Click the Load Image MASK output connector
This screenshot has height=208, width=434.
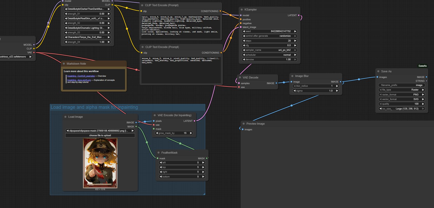pyautogui.click(x=136, y=126)
